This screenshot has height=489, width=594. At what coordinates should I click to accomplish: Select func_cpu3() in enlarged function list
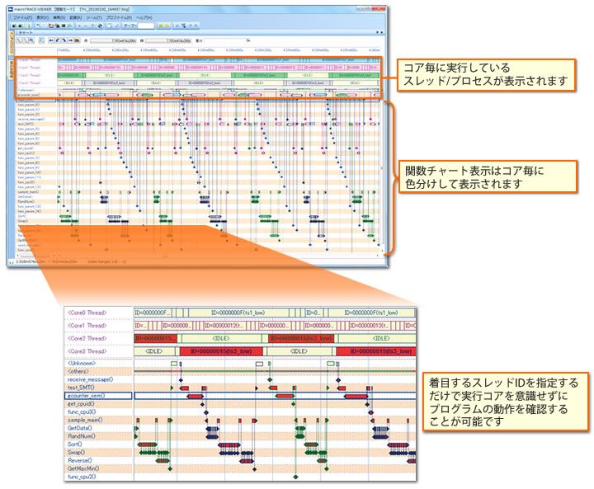point(82,411)
